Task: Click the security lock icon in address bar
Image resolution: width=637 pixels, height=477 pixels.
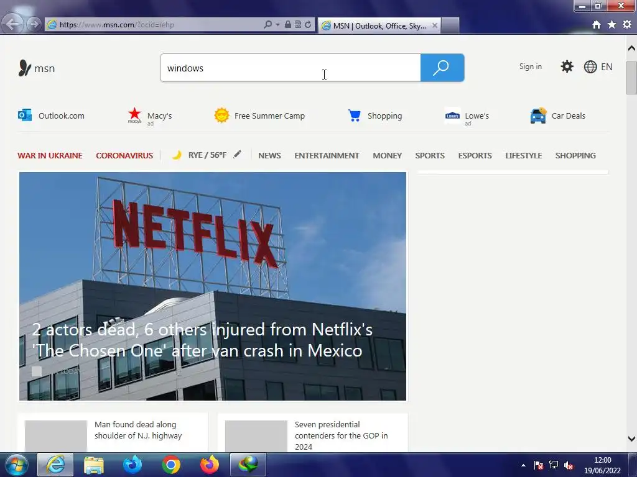Action: click(287, 24)
